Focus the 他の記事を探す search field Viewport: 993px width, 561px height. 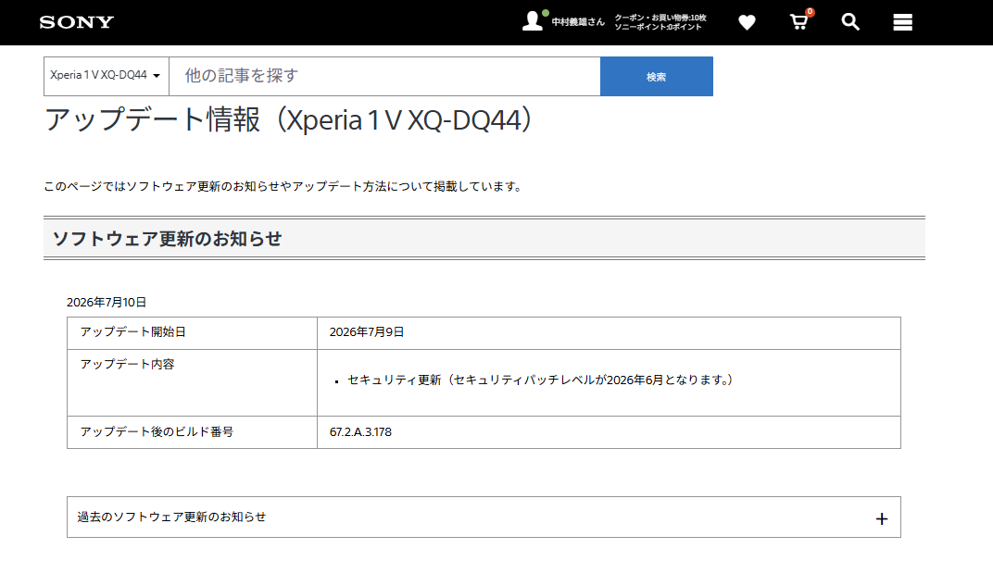coord(384,76)
